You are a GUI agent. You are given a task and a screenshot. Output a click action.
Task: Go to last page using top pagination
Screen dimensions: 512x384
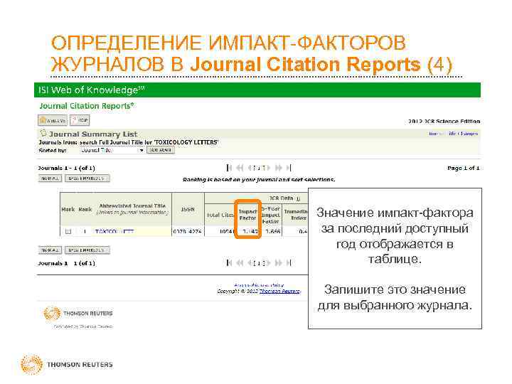pos(289,168)
